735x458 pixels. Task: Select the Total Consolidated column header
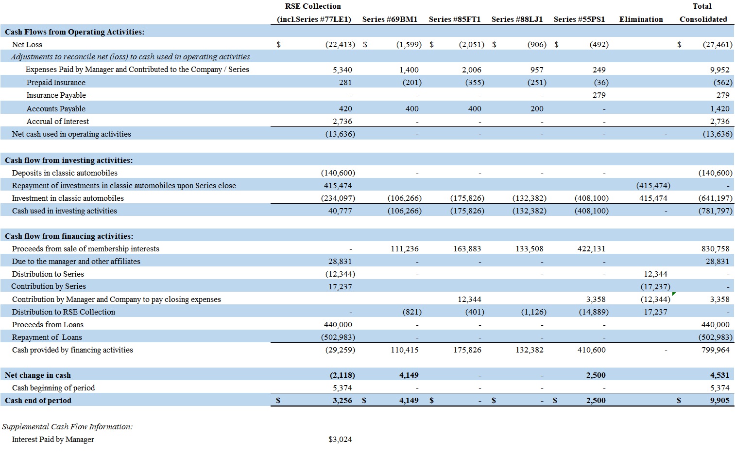click(703, 13)
